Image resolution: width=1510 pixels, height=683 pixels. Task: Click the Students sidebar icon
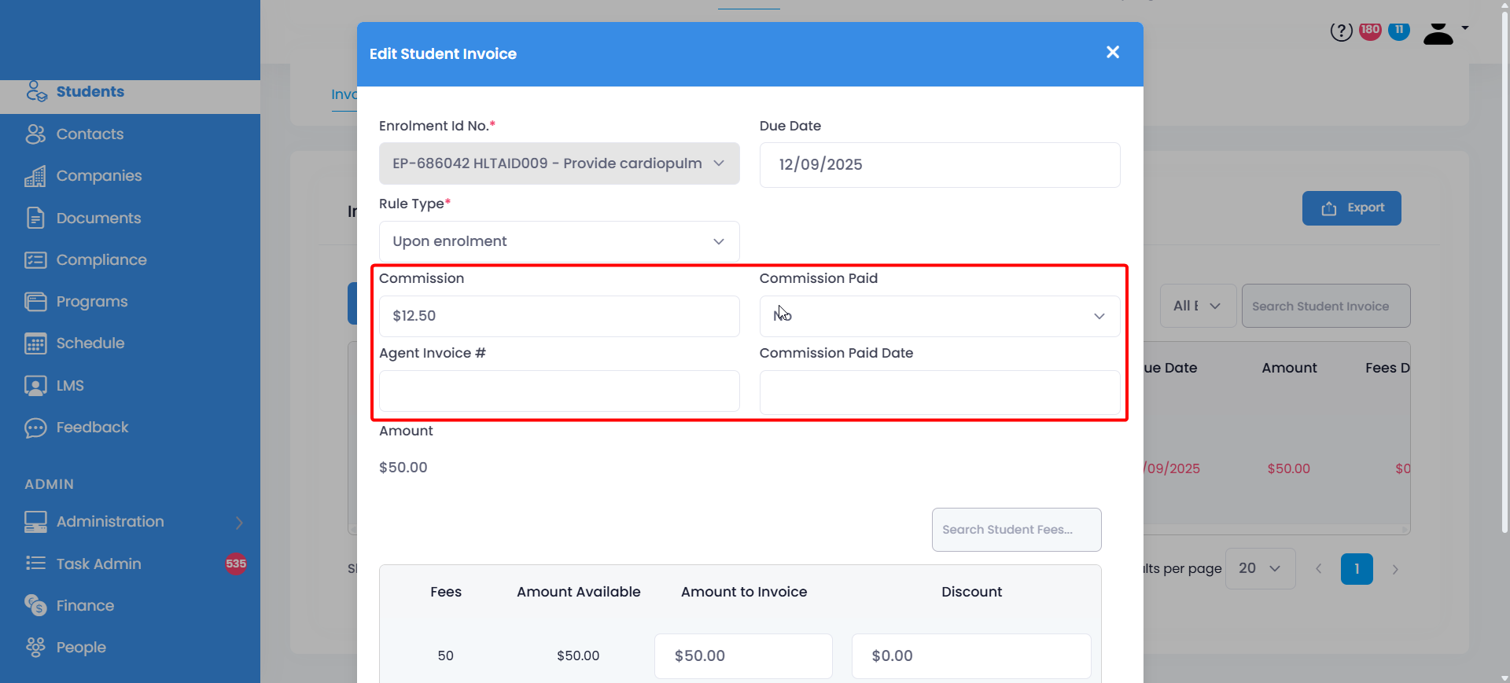pyautogui.click(x=36, y=92)
